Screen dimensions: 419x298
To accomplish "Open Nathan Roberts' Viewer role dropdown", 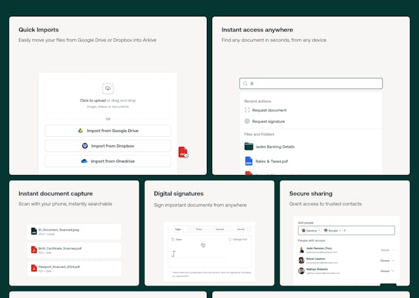I will [x=387, y=271].
